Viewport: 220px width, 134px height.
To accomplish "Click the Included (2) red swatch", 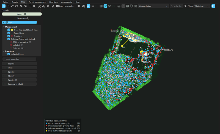I will coord(11,45).
